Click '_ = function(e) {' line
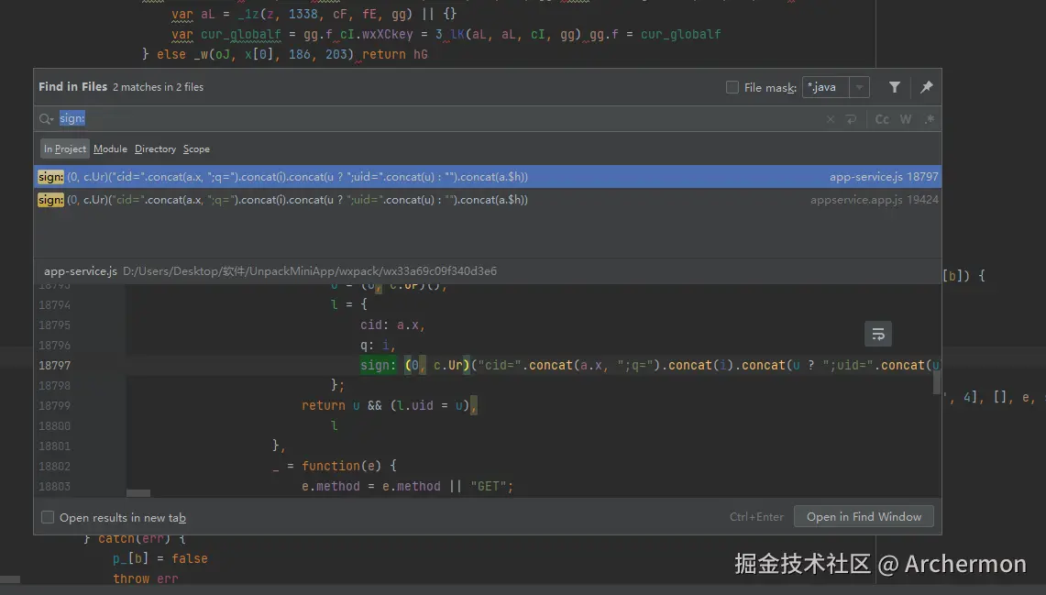Image resolution: width=1046 pixels, height=595 pixels. 335,466
